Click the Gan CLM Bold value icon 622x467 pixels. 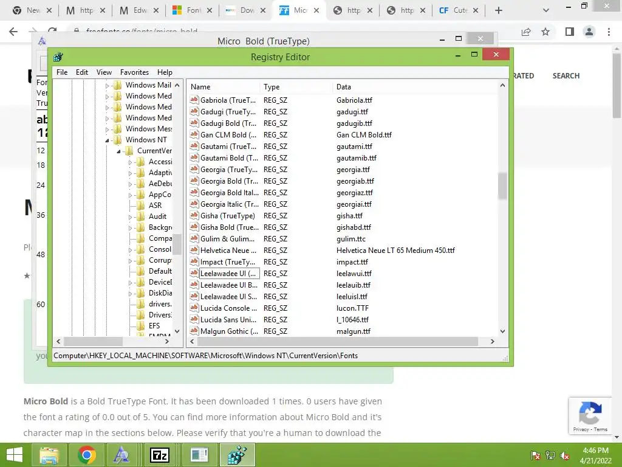(194, 134)
